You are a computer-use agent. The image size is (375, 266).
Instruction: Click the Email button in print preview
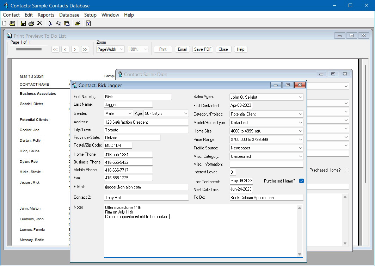pos(182,49)
